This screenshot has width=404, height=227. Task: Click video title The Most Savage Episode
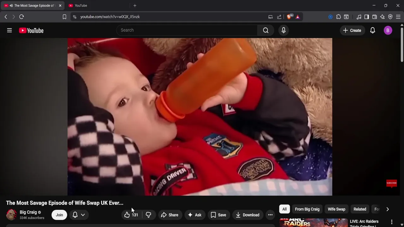[65, 203]
